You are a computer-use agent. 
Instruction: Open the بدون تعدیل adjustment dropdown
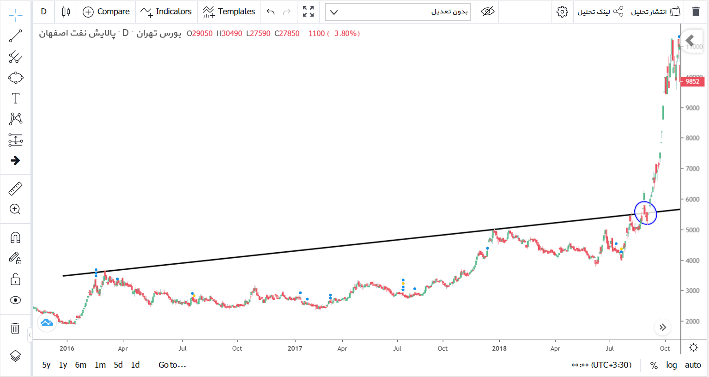click(398, 12)
